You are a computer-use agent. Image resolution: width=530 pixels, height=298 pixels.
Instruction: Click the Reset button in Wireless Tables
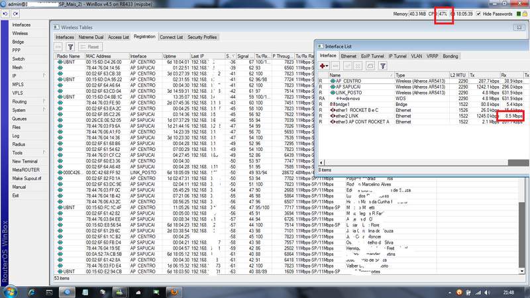coord(91,47)
